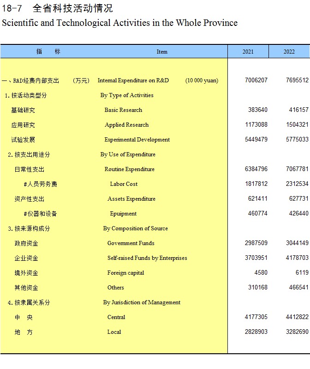Viewport: 310px width, 369px height.
Task: Click the Chinese label '企业资金'
Action: [x=26, y=258]
